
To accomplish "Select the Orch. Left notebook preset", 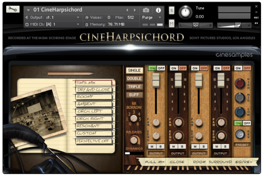I will (x=94, y=111).
